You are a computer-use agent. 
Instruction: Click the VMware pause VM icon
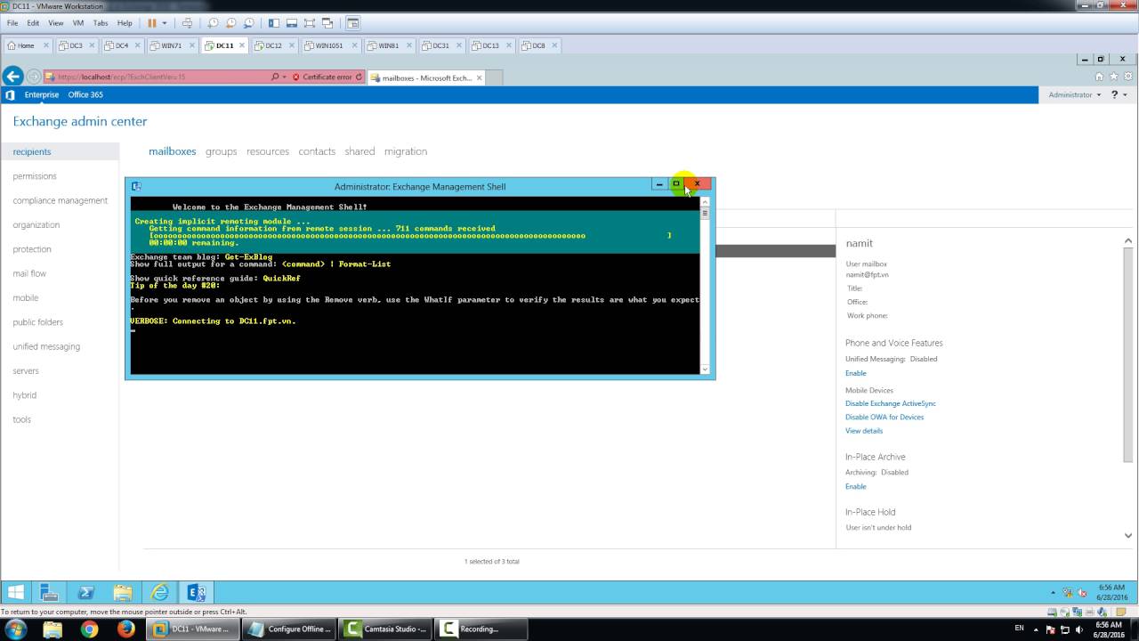[152, 23]
